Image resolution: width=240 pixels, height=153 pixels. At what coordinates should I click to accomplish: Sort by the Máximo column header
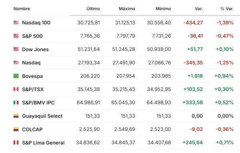(127, 9)
